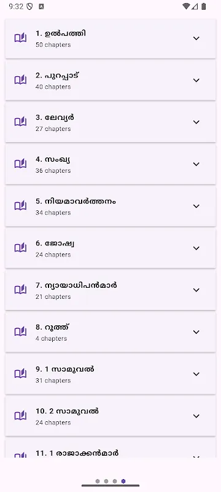Image resolution: width=221 pixels, height=492 pixels.
Task: Expand the 2. പുറപ്പാട് dropdown arrow
Action: click(x=196, y=81)
